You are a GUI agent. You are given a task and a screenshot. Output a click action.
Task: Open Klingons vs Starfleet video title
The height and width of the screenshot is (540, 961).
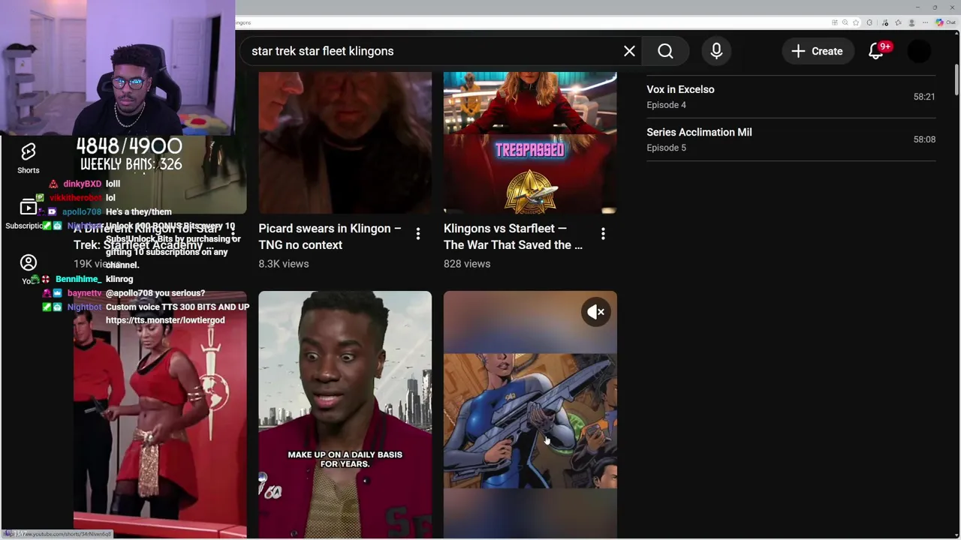point(513,236)
